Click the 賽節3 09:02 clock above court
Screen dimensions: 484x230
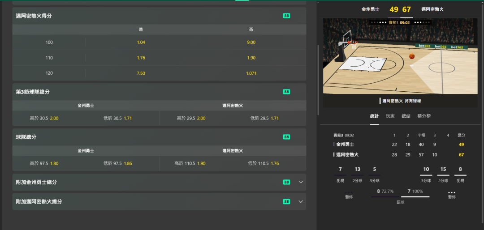pos(399,22)
